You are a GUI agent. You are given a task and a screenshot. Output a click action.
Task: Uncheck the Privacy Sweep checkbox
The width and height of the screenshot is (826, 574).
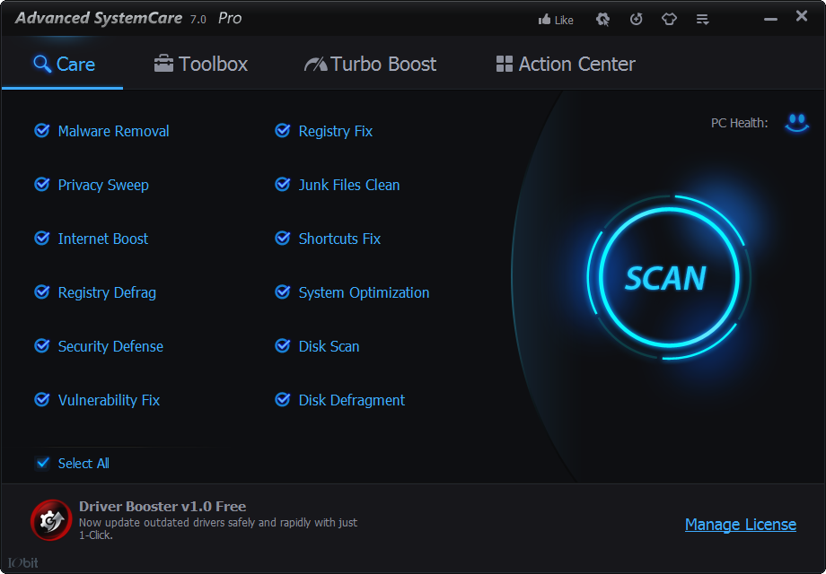tap(42, 184)
